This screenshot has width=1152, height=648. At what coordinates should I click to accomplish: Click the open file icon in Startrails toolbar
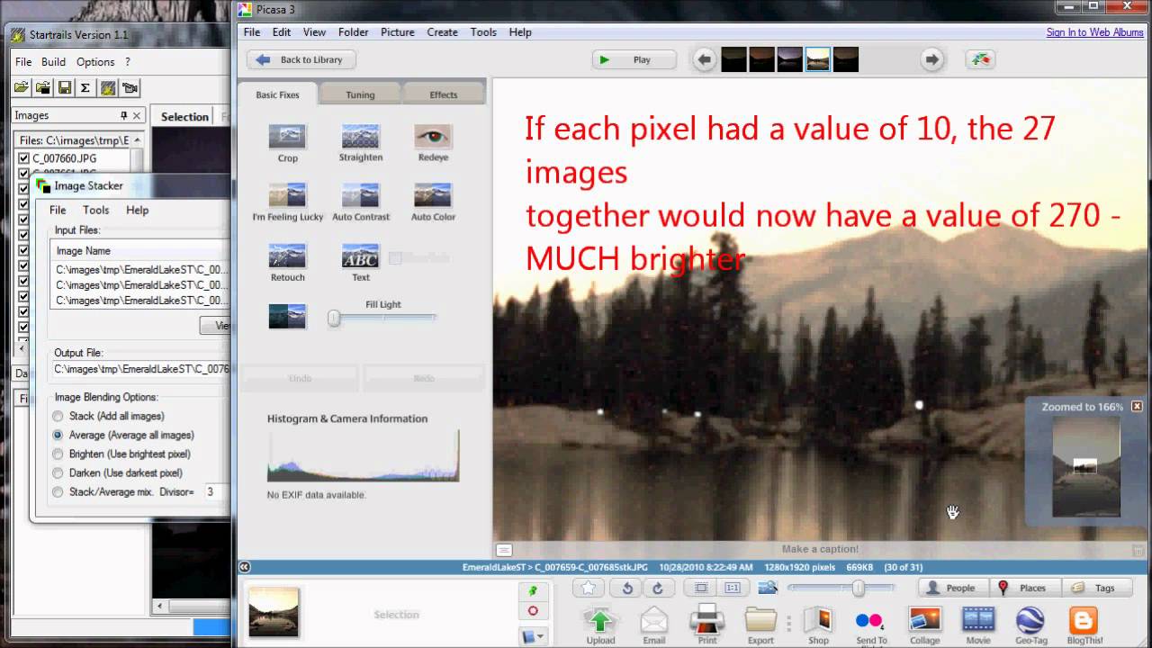click(x=21, y=87)
